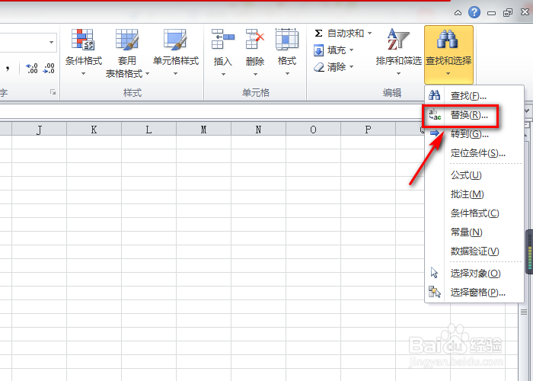Click Format as Table (套用表格格式) icon
This screenshot has width=533, height=381.
click(127, 40)
